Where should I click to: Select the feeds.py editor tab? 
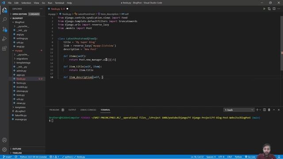tap(58, 9)
